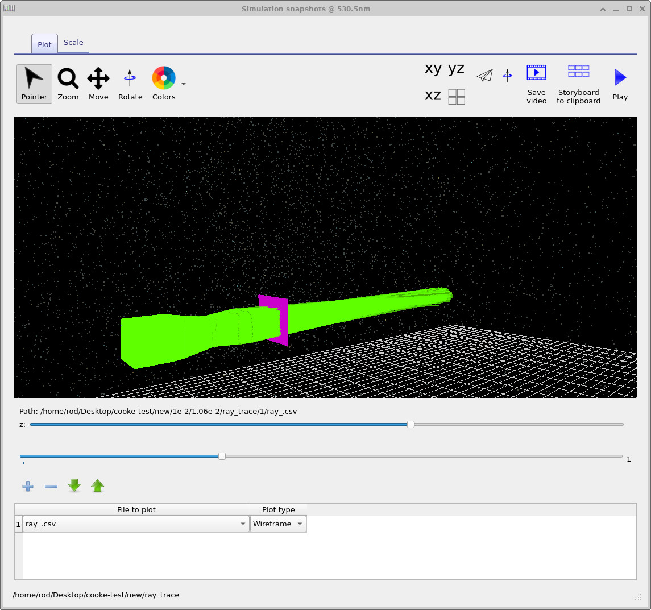Switch the view to yz
This screenshot has width=651, height=610.
tap(455, 69)
